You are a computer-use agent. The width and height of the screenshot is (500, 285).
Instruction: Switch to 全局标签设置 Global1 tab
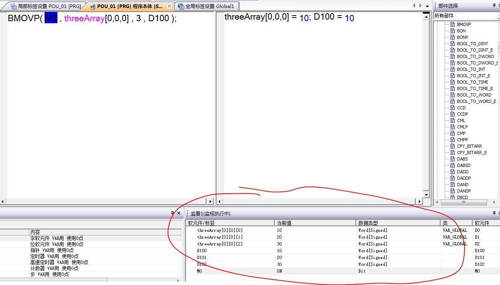209,6
